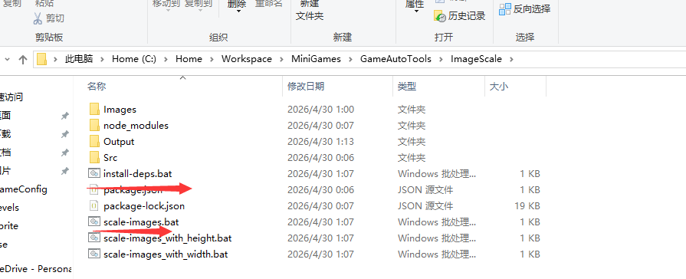Select the package.json file name
Viewport: 686px width, 279px height.
(133, 190)
